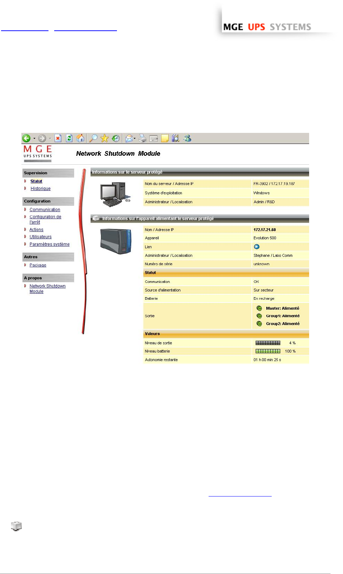Open the Actions link
This screenshot has height=574, width=343.
coord(36,230)
